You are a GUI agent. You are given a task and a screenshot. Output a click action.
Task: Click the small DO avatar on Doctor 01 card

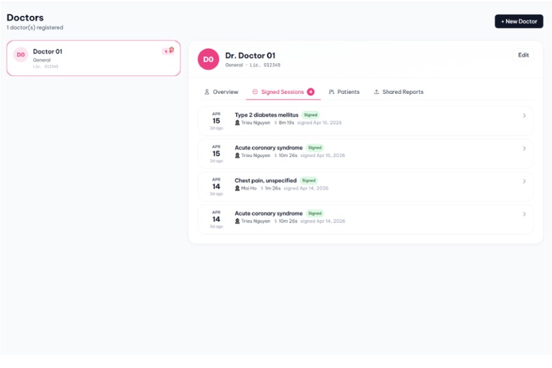[21, 55]
